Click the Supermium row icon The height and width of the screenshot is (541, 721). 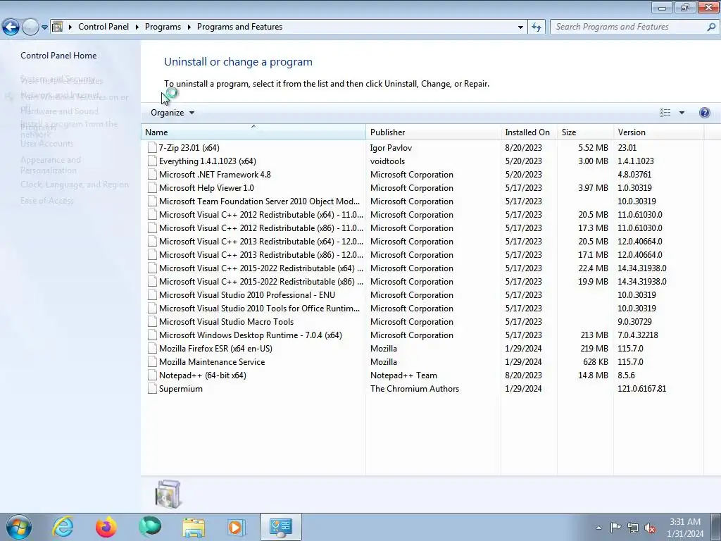click(x=152, y=388)
